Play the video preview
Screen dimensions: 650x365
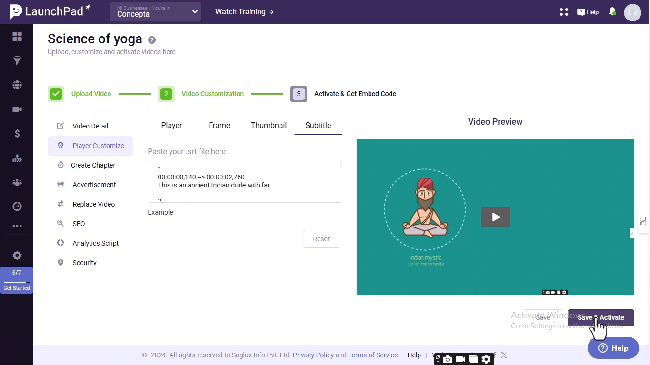tap(496, 217)
